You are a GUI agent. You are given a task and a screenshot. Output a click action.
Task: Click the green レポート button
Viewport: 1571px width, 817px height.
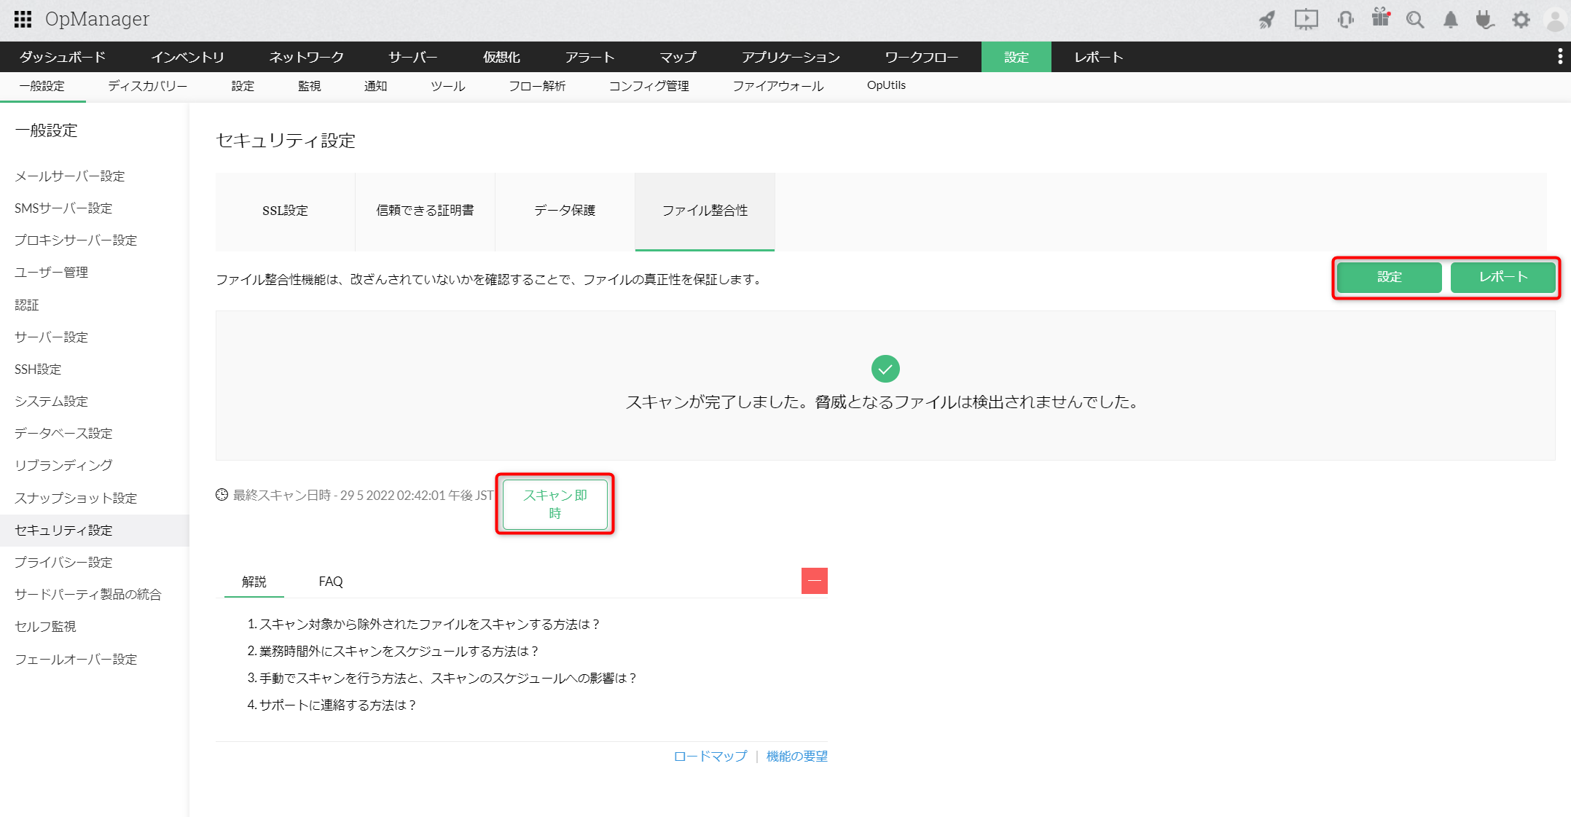(x=1502, y=277)
